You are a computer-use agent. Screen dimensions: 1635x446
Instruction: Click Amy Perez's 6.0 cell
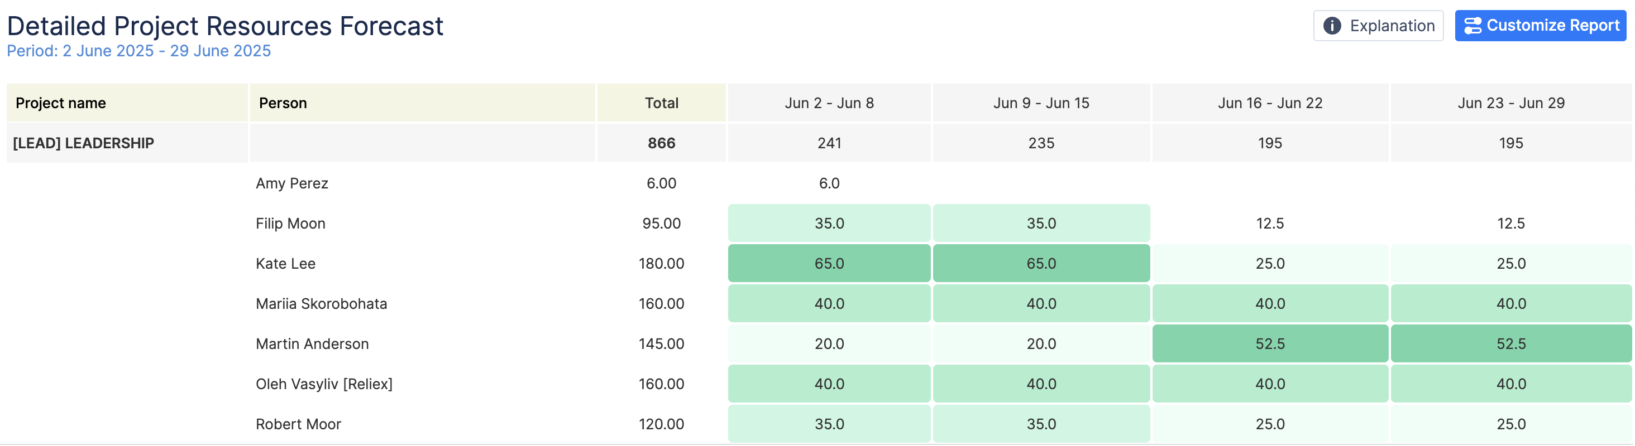tap(829, 184)
